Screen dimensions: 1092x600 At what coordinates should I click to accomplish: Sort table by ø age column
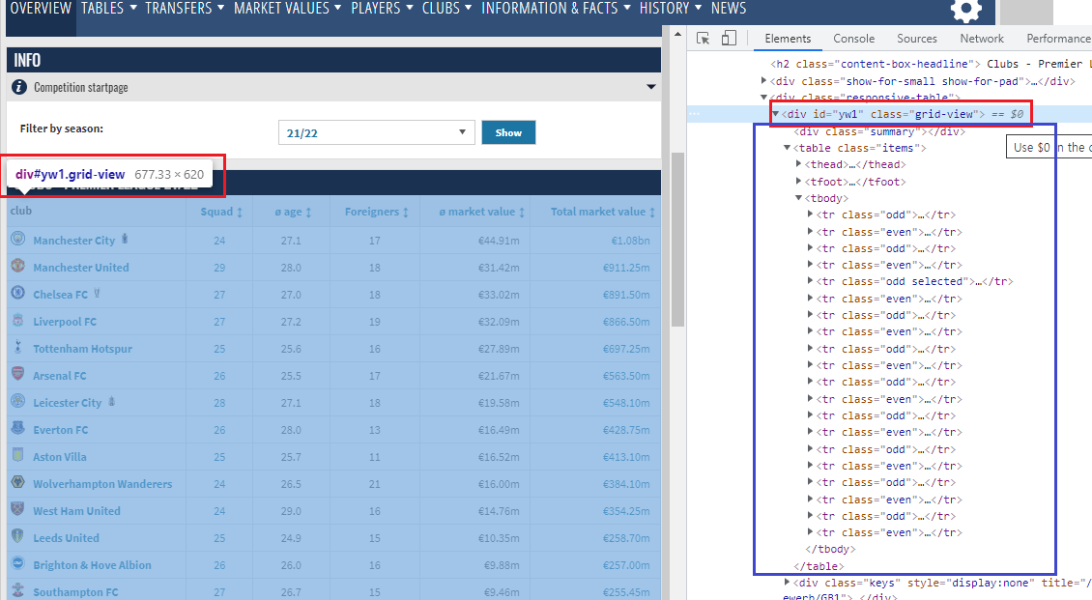[293, 212]
